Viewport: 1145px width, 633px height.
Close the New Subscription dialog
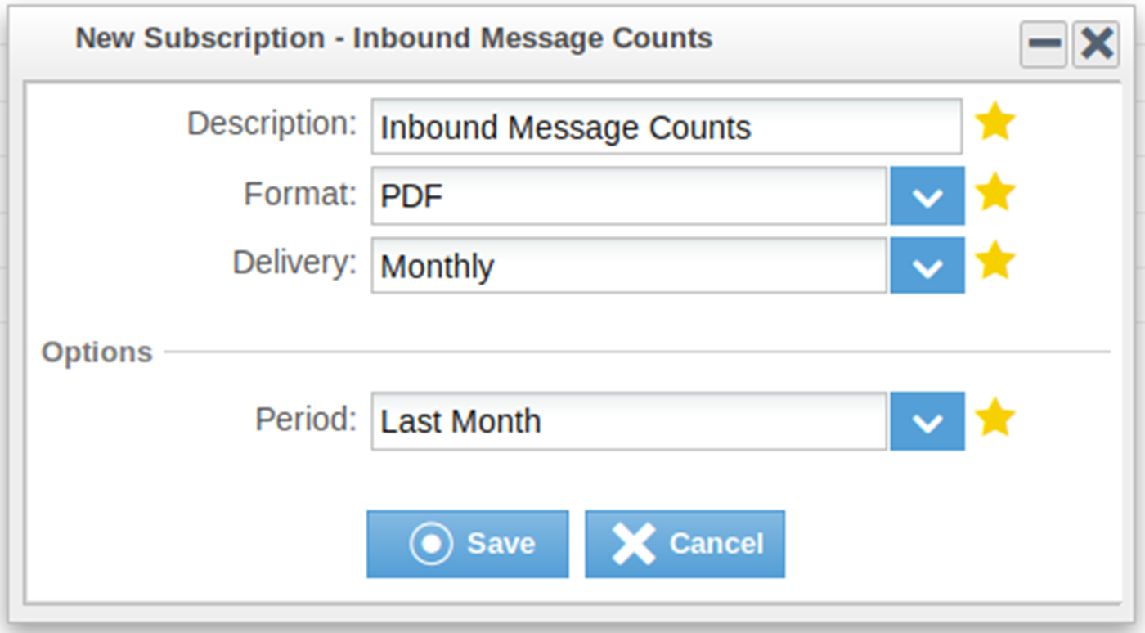(1095, 44)
